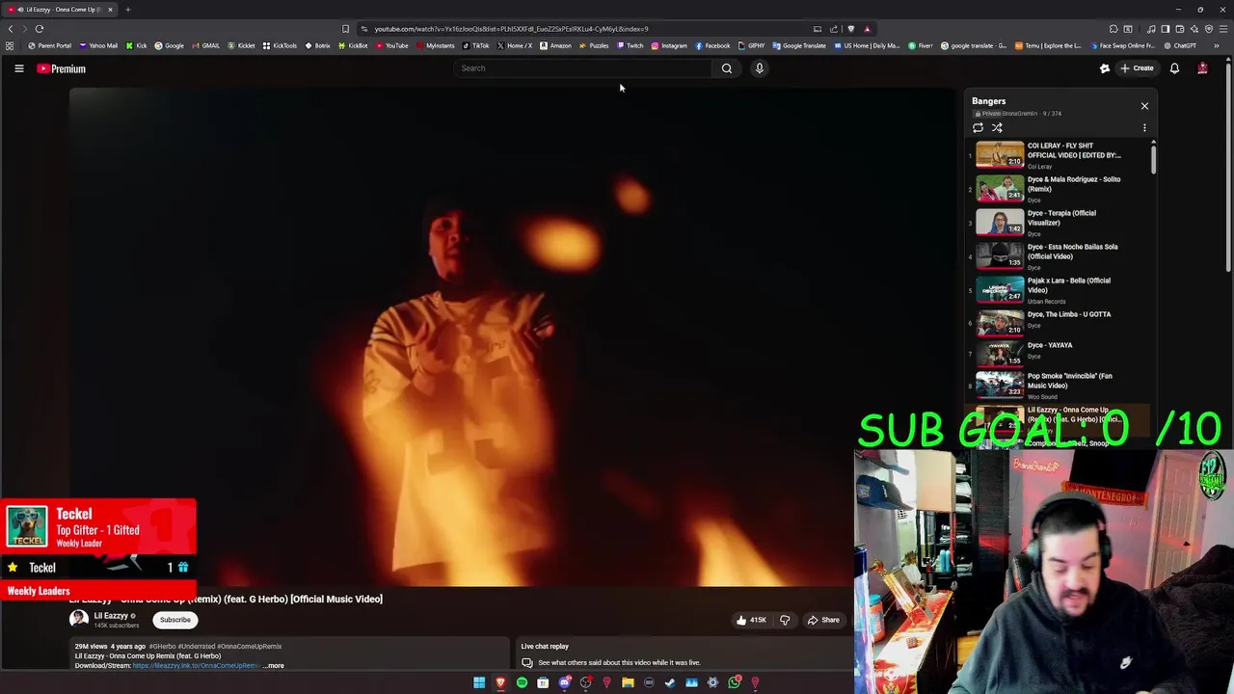Go back in the browser
The width and height of the screenshot is (1234, 694).
point(11,29)
